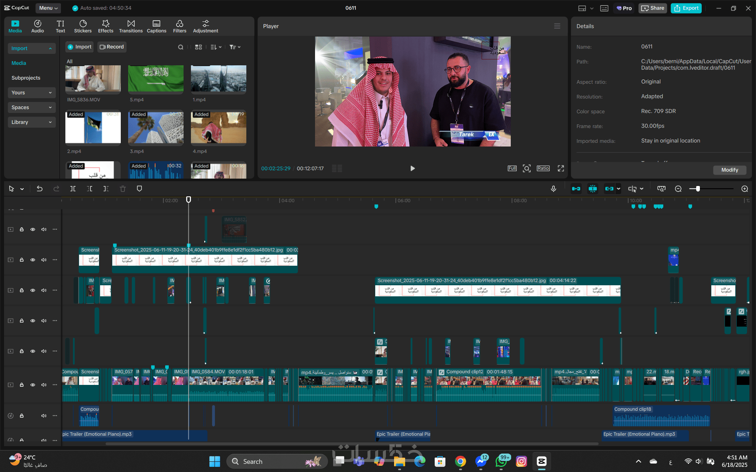Click the Export button

686,8
